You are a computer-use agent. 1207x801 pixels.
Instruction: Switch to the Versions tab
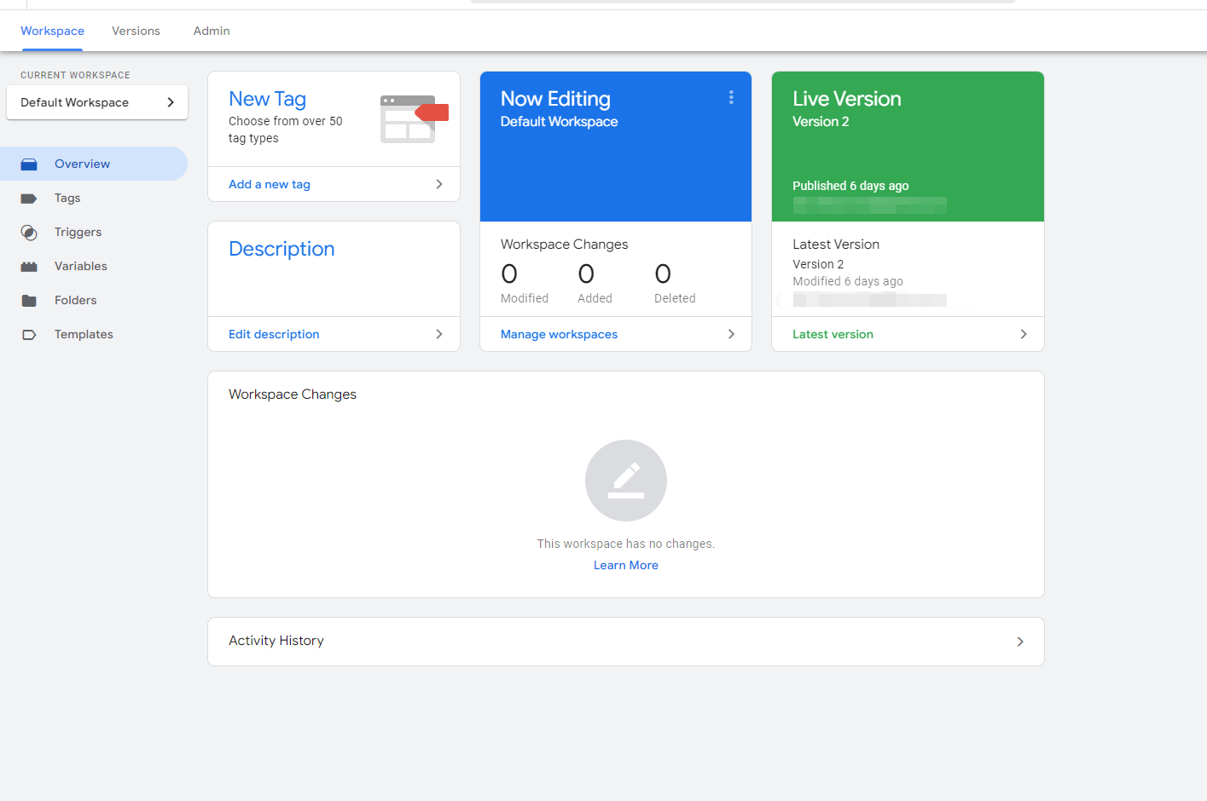point(136,31)
